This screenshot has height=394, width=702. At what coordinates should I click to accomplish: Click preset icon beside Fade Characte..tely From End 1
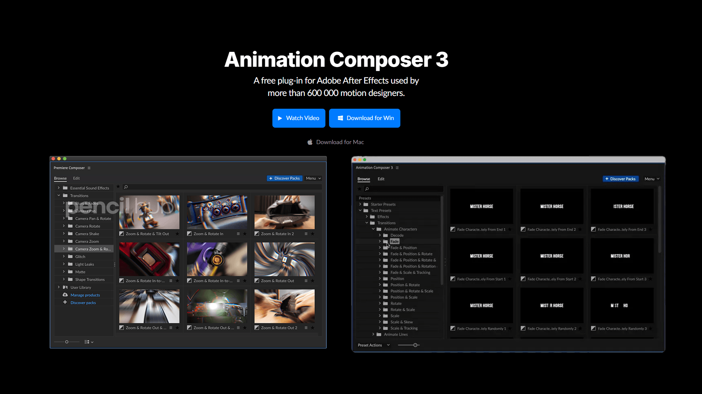[x=453, y=229]
